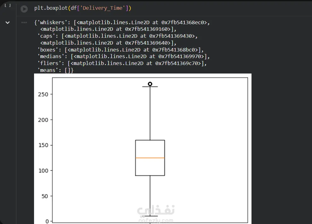Place cursor in plt.boxplot code line
The width and height of the screenshot is (312, 224).
pyautogui.click(x=83, y=8)
